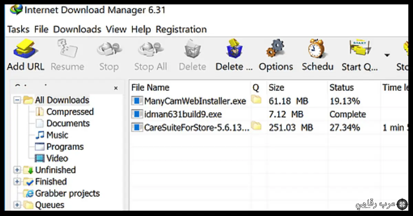Expand the Queues folder node
The width and height of the screenshot is (413, 216).
(17, 205)
